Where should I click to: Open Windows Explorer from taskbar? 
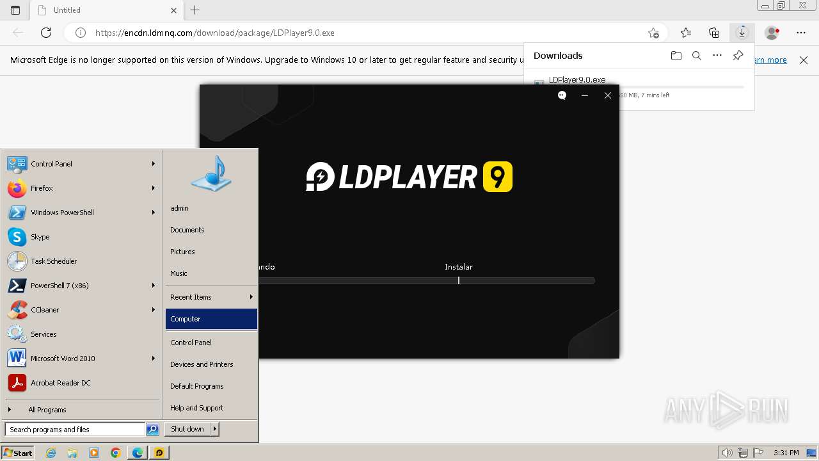[x=72, y=453]
